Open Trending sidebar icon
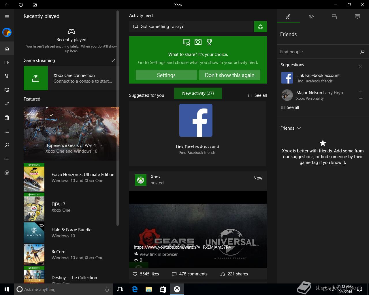This screenshot has width=369, height=295. pyautogui.click(x=7, y=104)
